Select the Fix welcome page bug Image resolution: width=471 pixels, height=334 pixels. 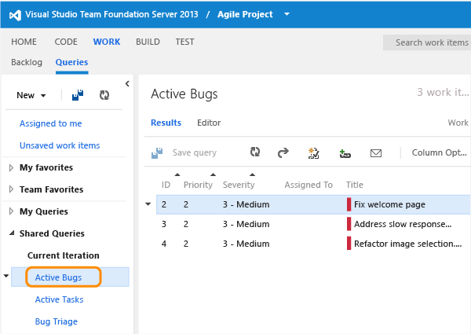pos(313,204)
